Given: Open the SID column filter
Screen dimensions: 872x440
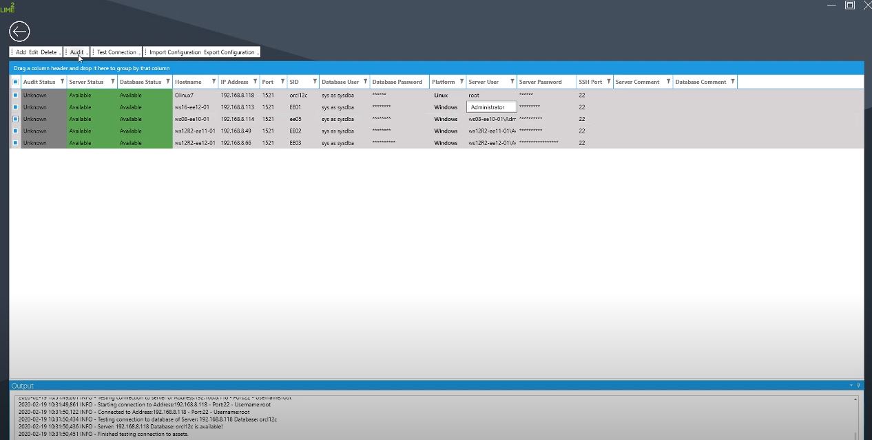Looking at the screenshot, I should click(315, 82).
